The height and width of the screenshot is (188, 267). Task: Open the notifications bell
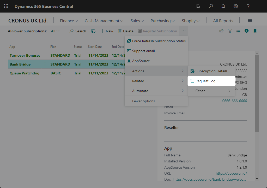[x=223, y=6]
